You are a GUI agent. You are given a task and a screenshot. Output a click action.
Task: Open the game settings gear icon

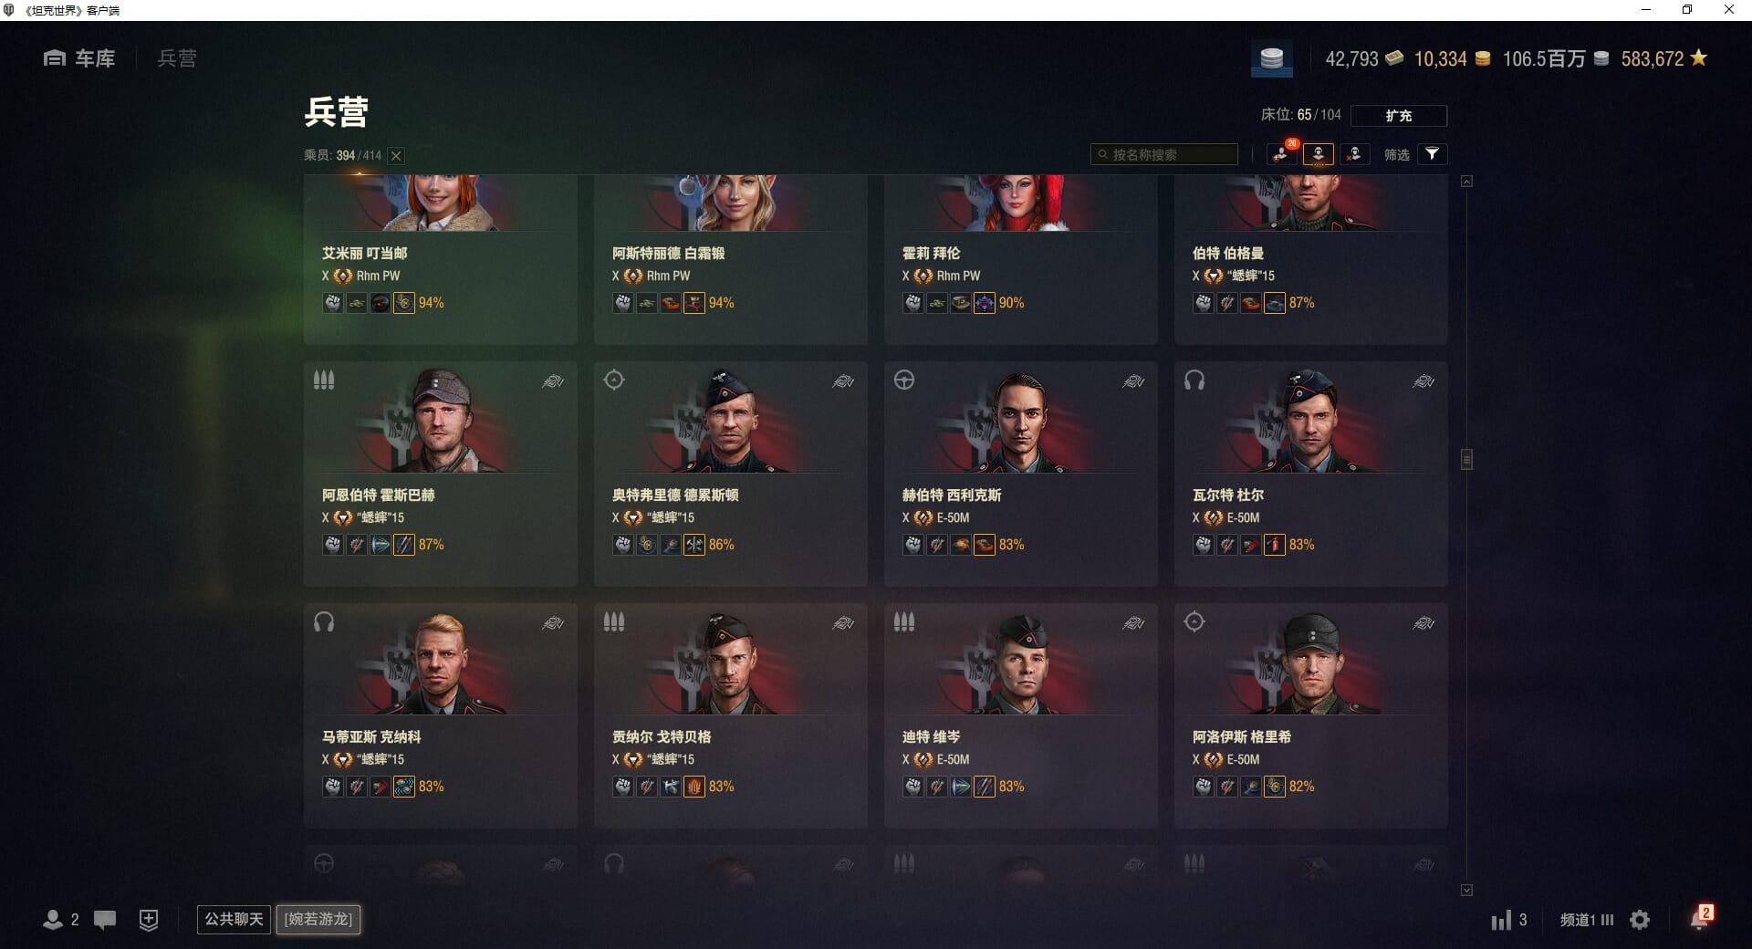[1640, 920]
